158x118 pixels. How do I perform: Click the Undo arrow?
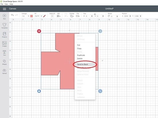point(12,15)
